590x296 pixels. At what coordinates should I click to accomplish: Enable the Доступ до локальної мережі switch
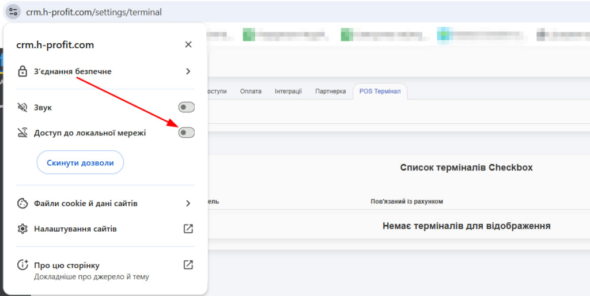(186, 132)
